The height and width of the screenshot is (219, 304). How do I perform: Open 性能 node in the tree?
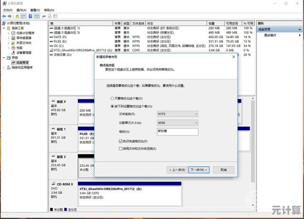tap(19, 48)
